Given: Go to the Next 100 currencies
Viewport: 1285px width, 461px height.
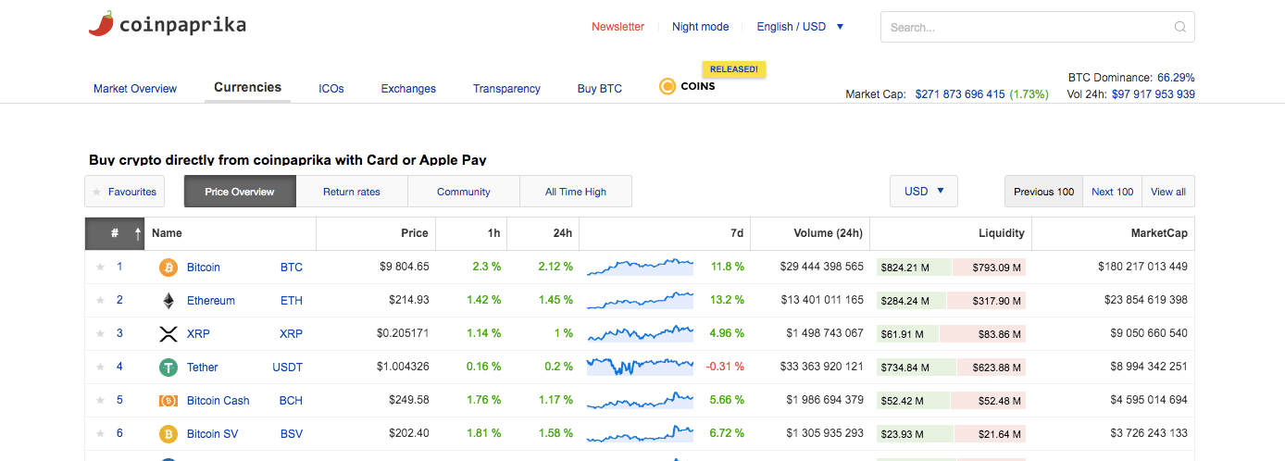Looking at the screenshot, I should coord(1112,192).
